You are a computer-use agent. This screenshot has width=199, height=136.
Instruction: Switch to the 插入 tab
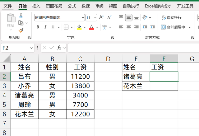pos(36,6)
